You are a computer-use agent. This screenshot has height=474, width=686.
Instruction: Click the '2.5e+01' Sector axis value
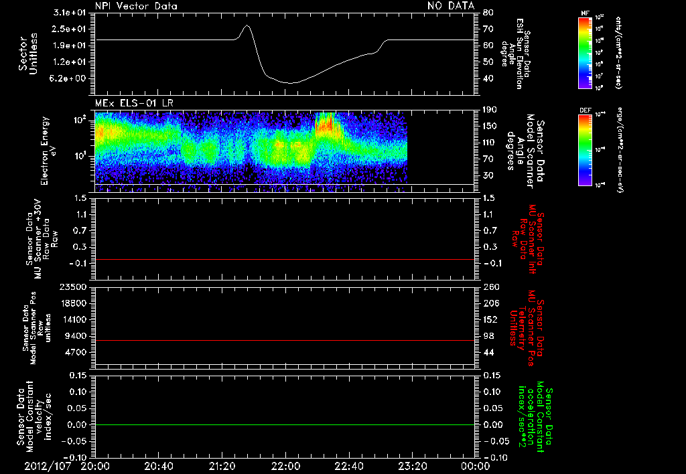(70, 29)
